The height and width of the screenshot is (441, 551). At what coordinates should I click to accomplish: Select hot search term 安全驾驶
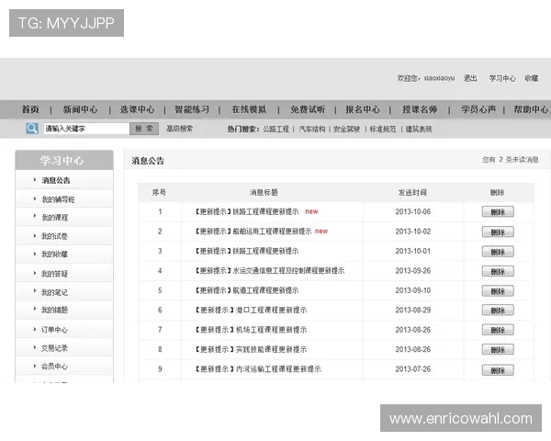[346, 129]
